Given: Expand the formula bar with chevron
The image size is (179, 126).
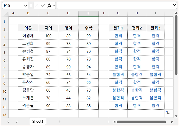Looking at the screenshot, I should point(175,5).
